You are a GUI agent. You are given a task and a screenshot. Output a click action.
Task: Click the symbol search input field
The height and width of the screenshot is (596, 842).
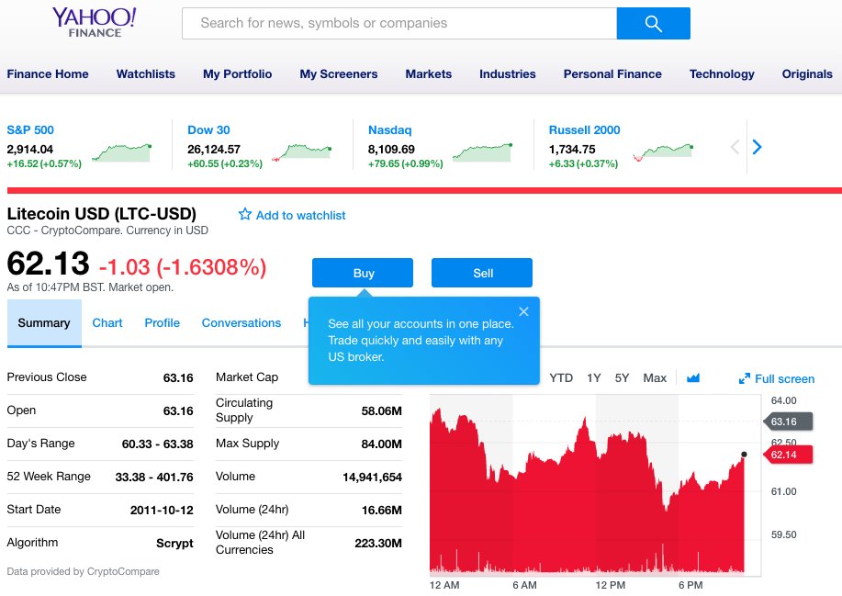coord(395,23)
